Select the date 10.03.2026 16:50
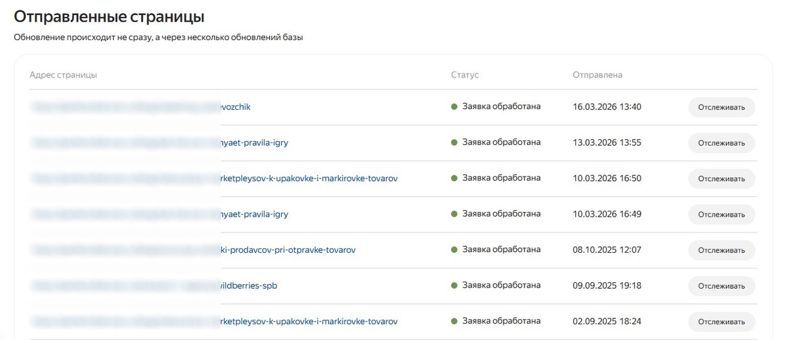This screenshot has height=340, width=788. click(607, 178)
